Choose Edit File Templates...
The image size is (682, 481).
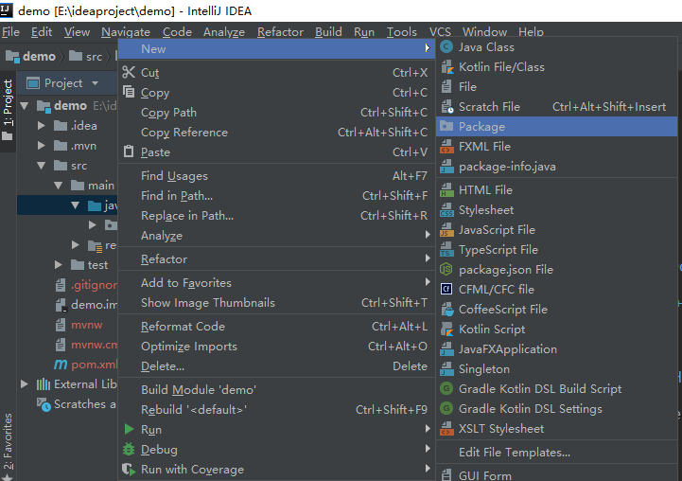[557, 453]
